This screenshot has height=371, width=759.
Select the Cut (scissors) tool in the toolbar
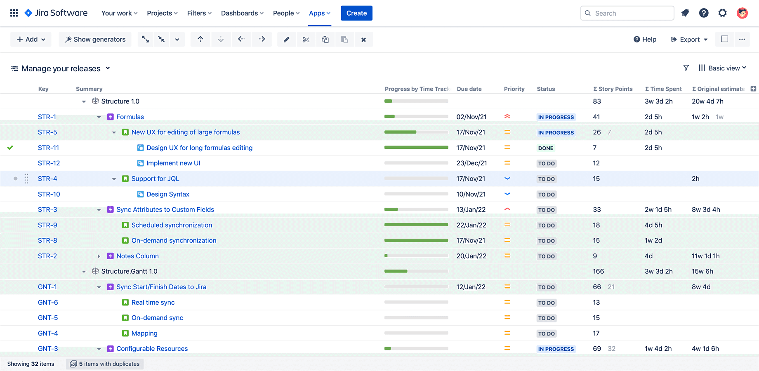pos(306,39)
